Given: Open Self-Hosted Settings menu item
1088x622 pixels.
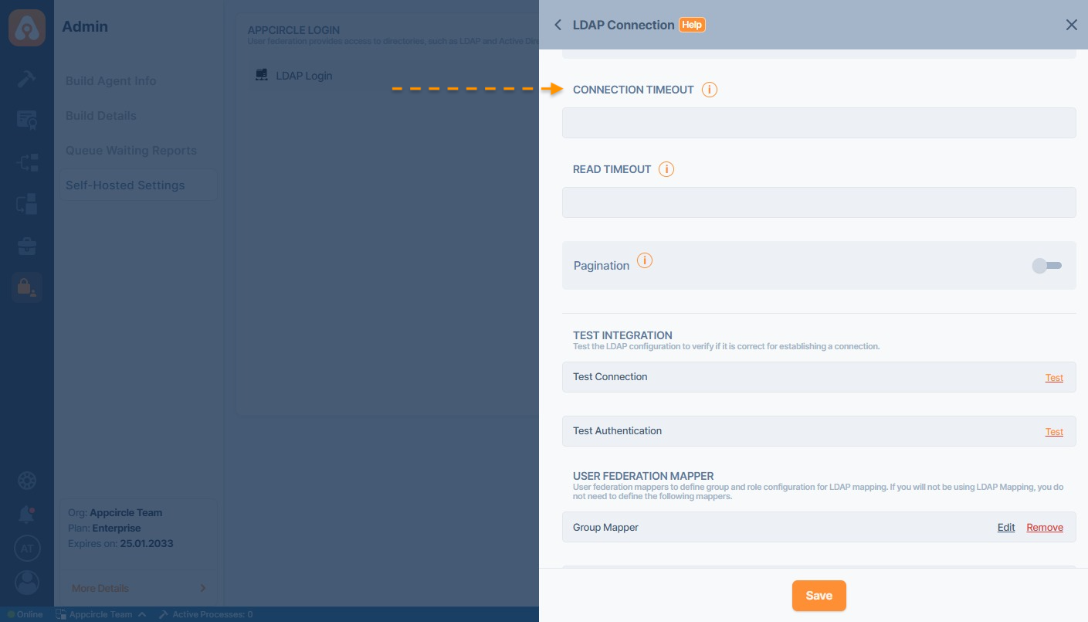Looking at the screenshot, I should [x=125, y=185].
